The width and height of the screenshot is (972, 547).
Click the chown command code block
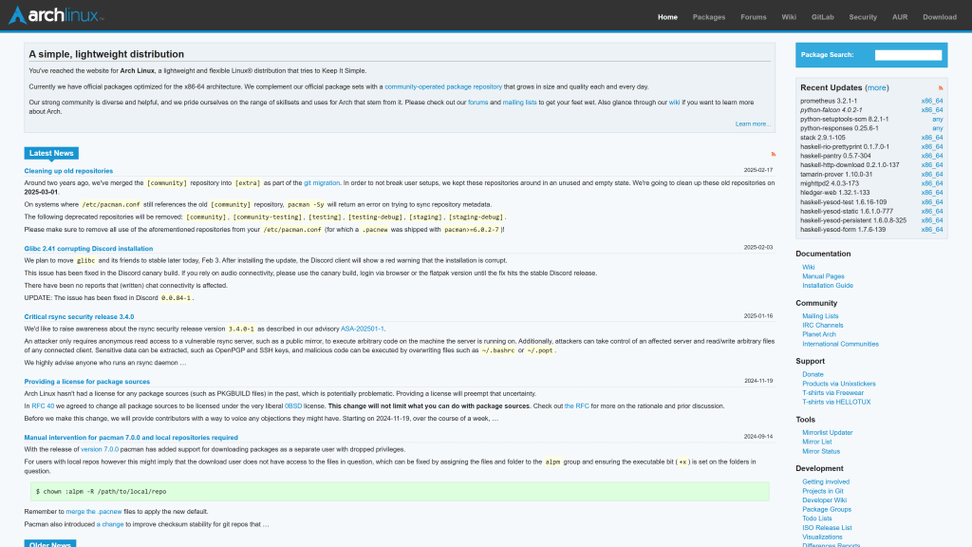[400, 492]
